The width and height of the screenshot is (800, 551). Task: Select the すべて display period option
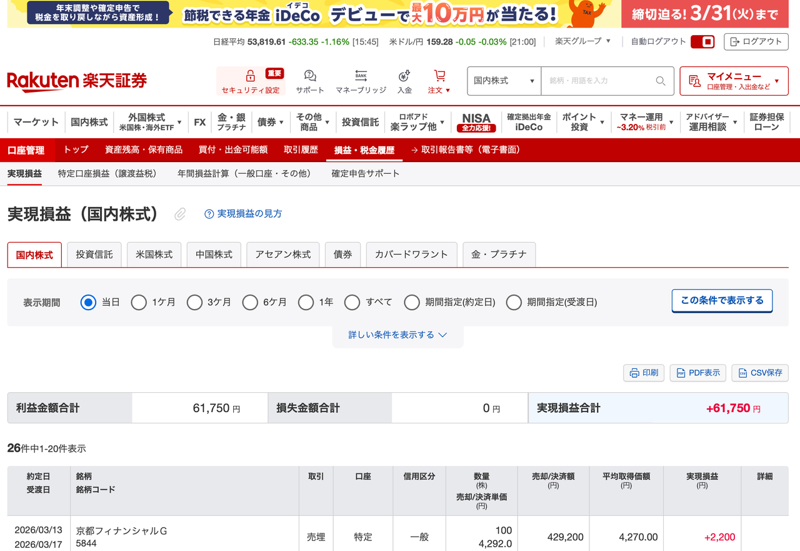pyautogui.click(x=353, y=302)
